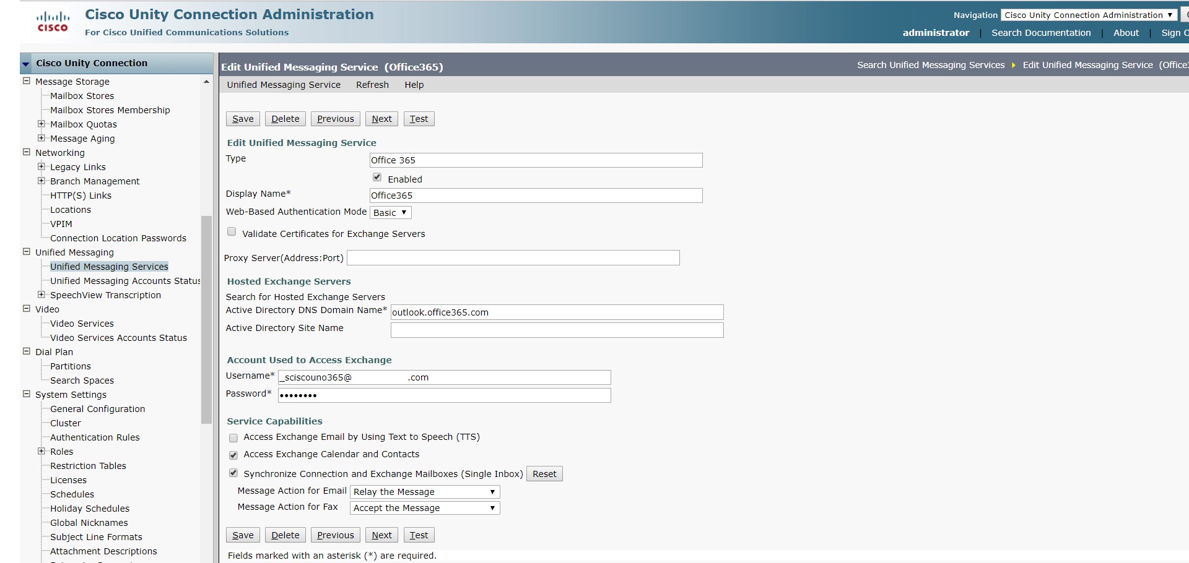Click the Active Directory Site Name field
The width and height of the screenshot is (1189, 563).
(x=557, y=330)
